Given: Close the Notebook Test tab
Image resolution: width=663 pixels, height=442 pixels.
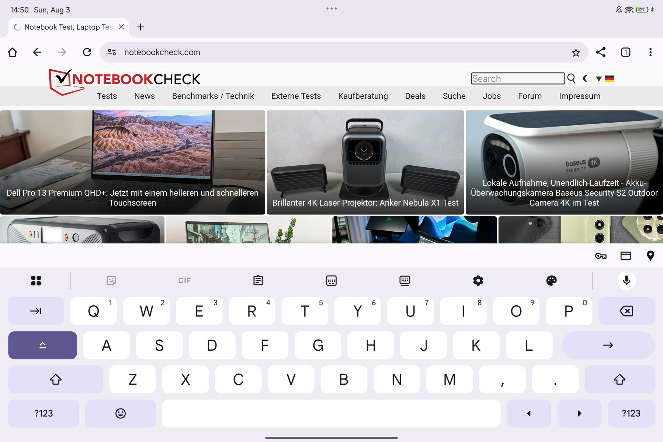Looking at the screenshot, I should tap(121, 27).
